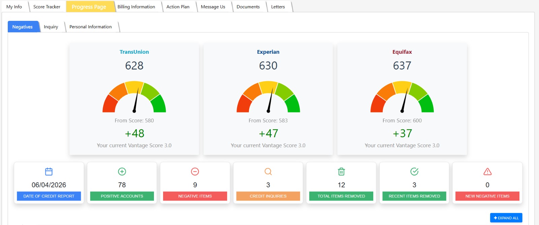
Task: Click the minus circle icon above Negative Items
Action: coord(195,172)
